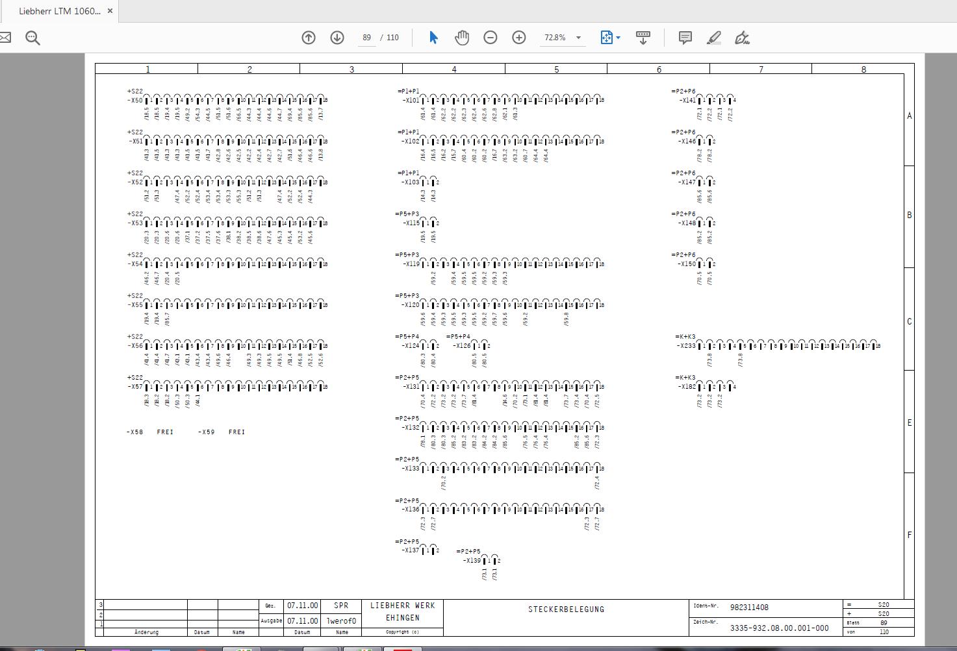Click the LIEBHERR WERK title block text
Screen dimensions: 957x651
tap(403, 606)
